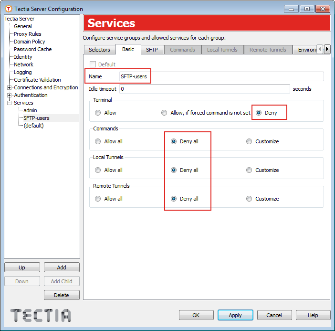Image resolution: width=335 pixels, height=331 pixels.
Task: Click the Delete button
Action: pyautogui.click(x=62, y=295)
